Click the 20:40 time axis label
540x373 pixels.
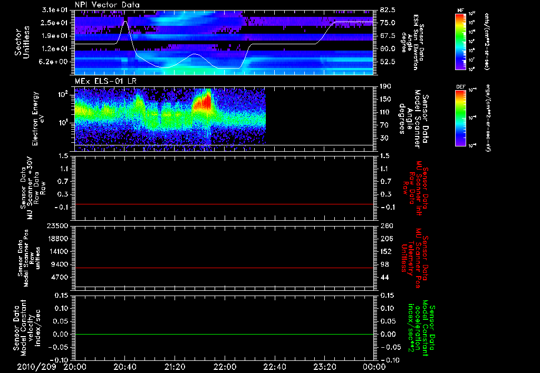(x=125, y=367)
